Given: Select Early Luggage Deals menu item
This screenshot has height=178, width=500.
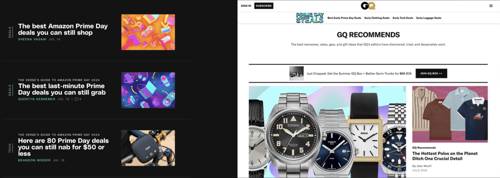Looking at the screenshot, I should (429, 18).
